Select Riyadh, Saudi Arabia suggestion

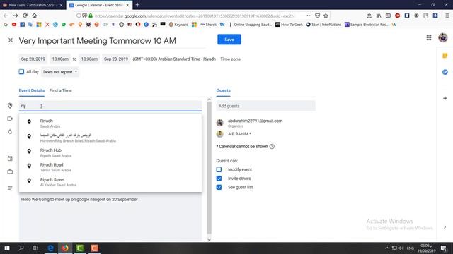click(x=110, y=123)
